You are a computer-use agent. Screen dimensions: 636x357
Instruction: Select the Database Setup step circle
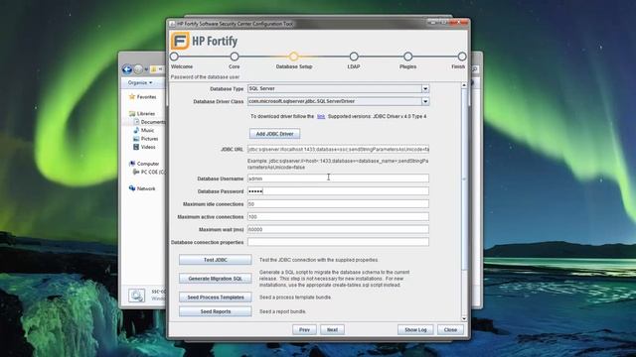294,57
